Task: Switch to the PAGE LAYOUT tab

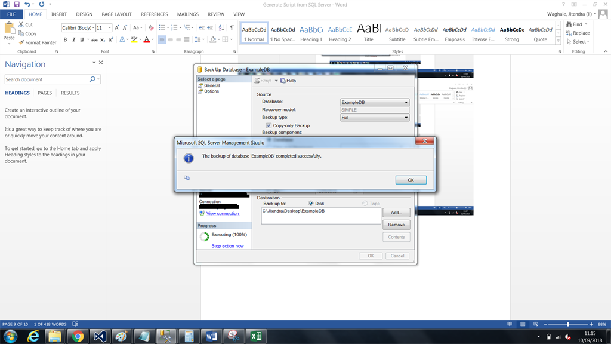Action: click(116, 14)
